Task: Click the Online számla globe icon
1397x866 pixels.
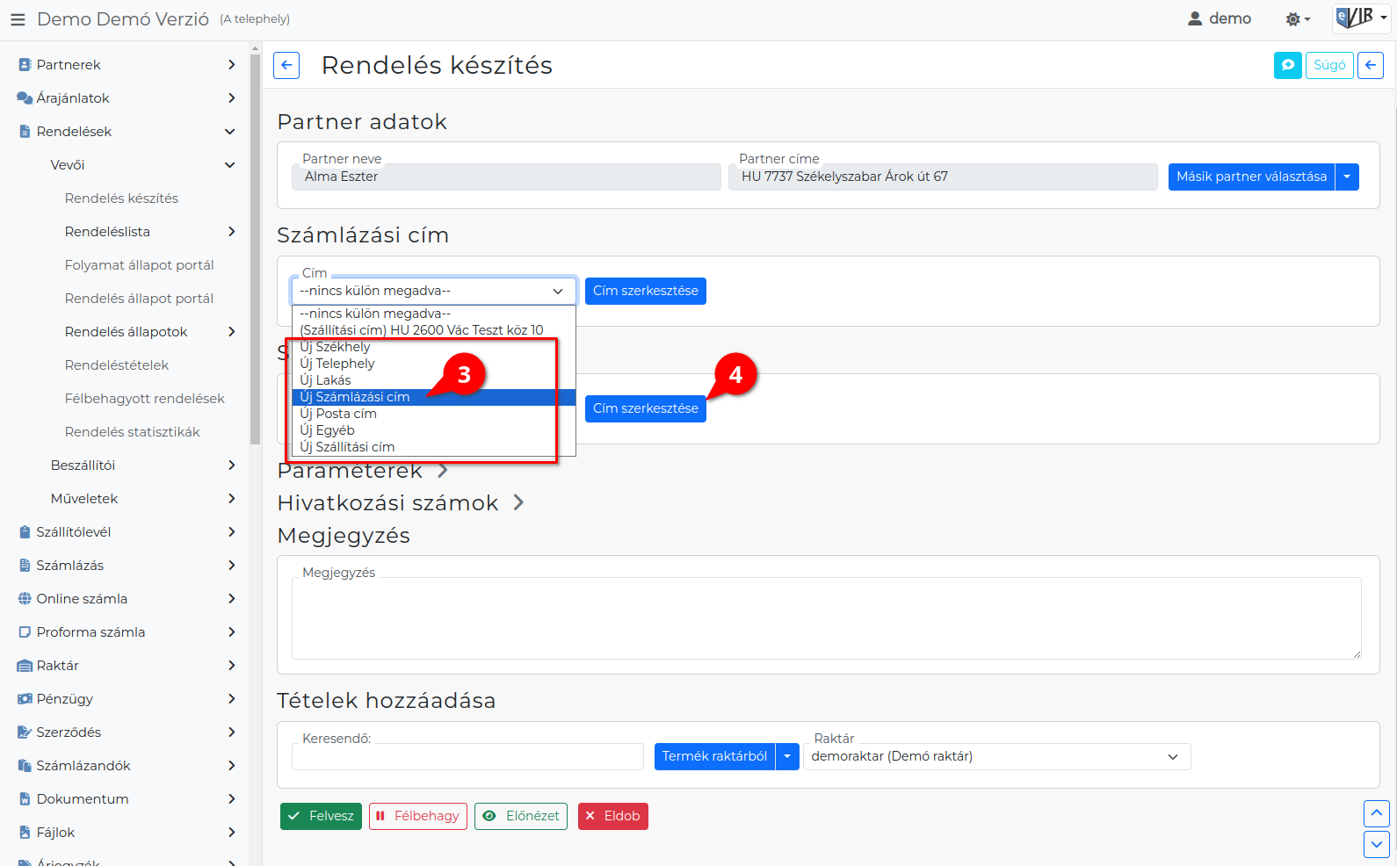Action: 25,599
